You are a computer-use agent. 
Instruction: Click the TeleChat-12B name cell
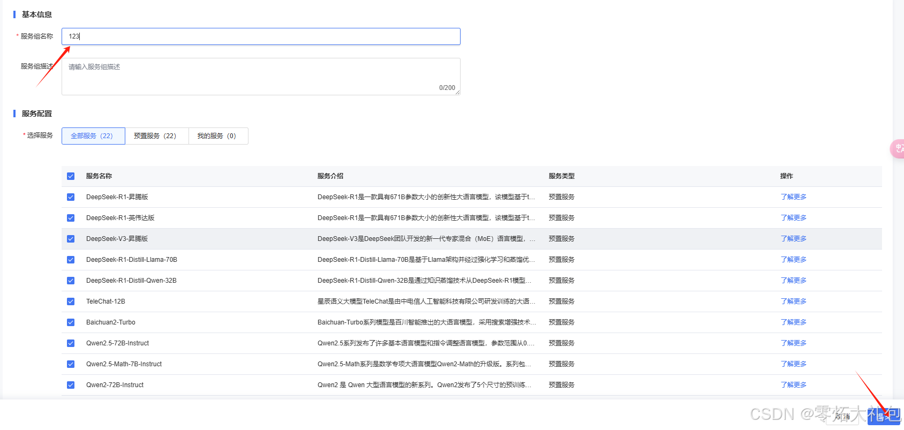[x=106, y=301]
